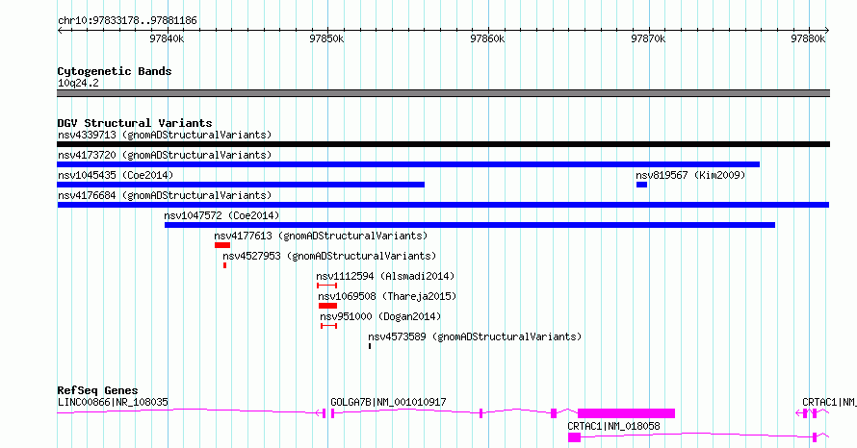Click the gray 10q24.2 cytogenetic band bar
The image size is (857, 448).
coord(443,93)
